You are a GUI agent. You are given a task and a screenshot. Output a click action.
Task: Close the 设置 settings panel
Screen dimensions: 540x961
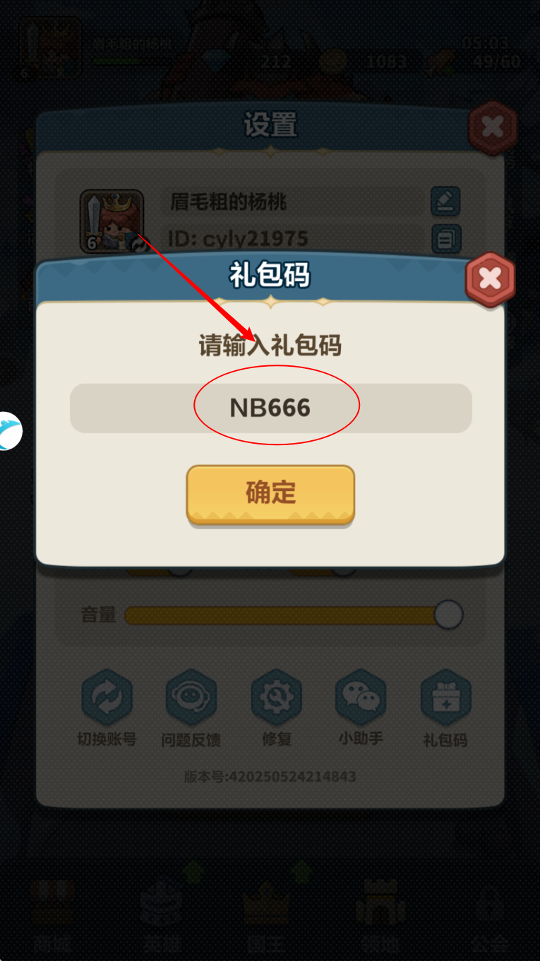point(493,127)
